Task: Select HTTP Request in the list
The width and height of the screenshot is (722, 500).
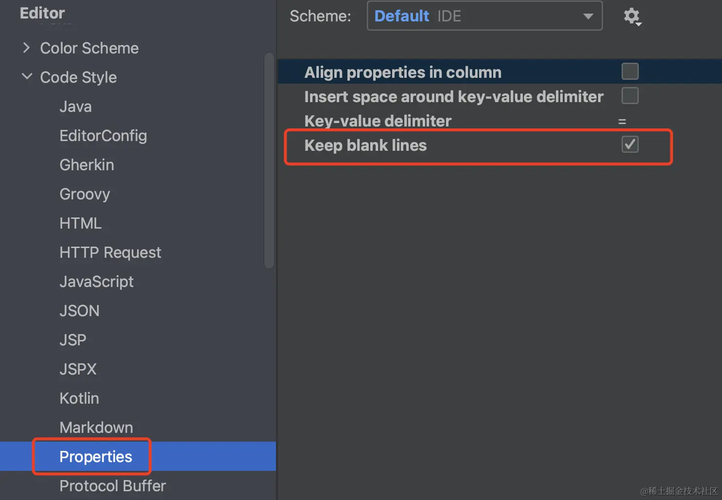Action: click(110, 252)
